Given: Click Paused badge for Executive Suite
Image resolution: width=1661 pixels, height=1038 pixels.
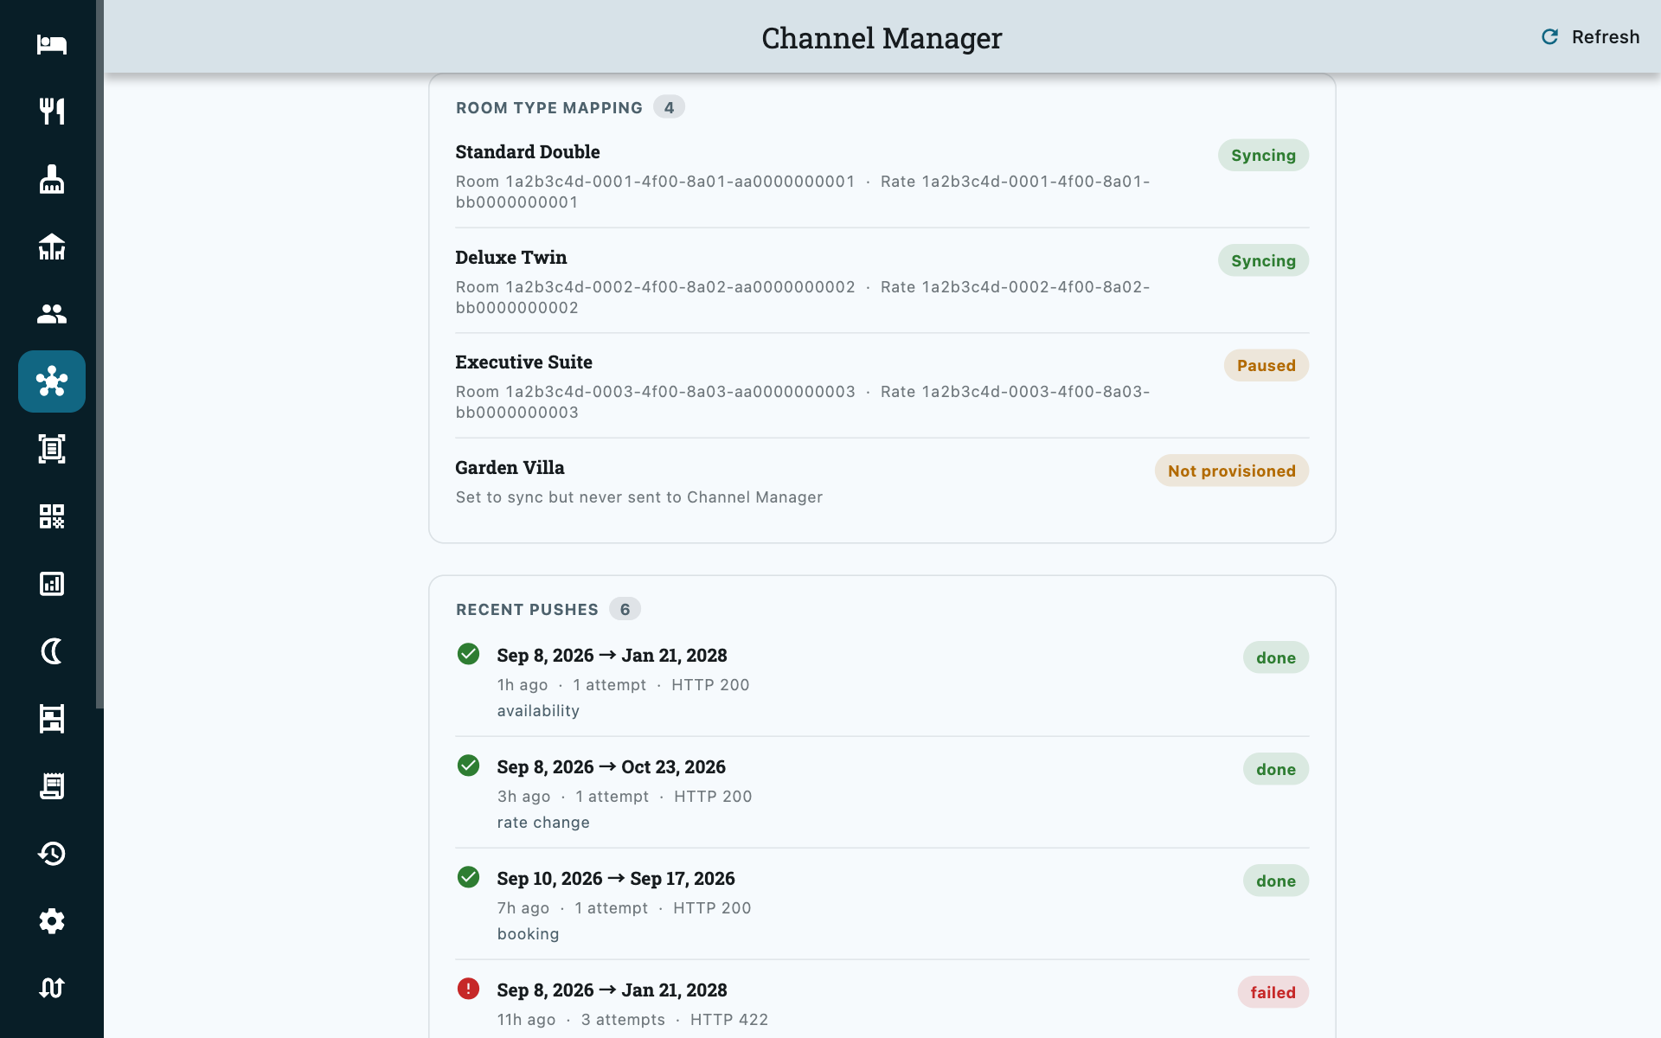Looking at the screenshot, I should pos(1266,366).
